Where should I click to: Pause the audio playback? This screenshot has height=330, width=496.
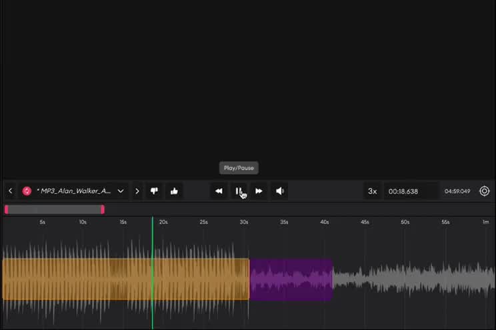[238, 191]
